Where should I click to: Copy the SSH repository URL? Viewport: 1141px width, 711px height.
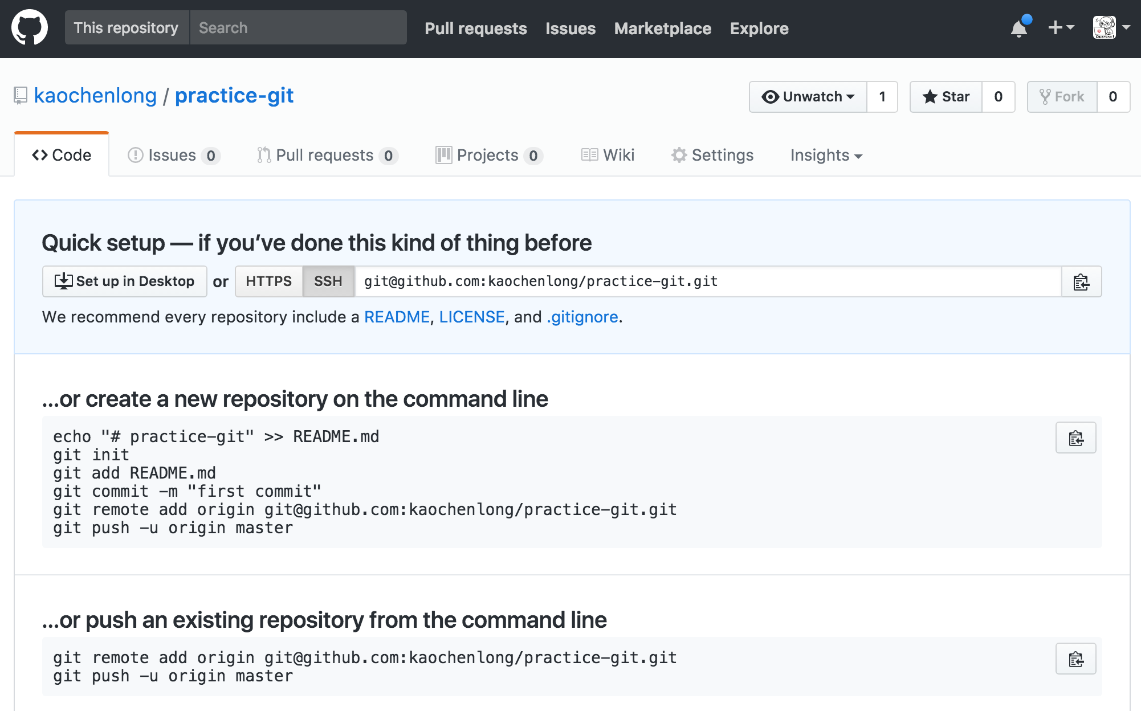pyautogui.click(x=1081, y=281)
